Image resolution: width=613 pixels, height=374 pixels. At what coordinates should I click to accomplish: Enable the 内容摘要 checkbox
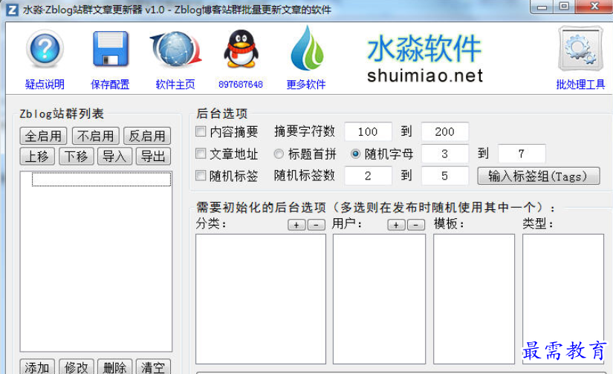click(201, 131)
